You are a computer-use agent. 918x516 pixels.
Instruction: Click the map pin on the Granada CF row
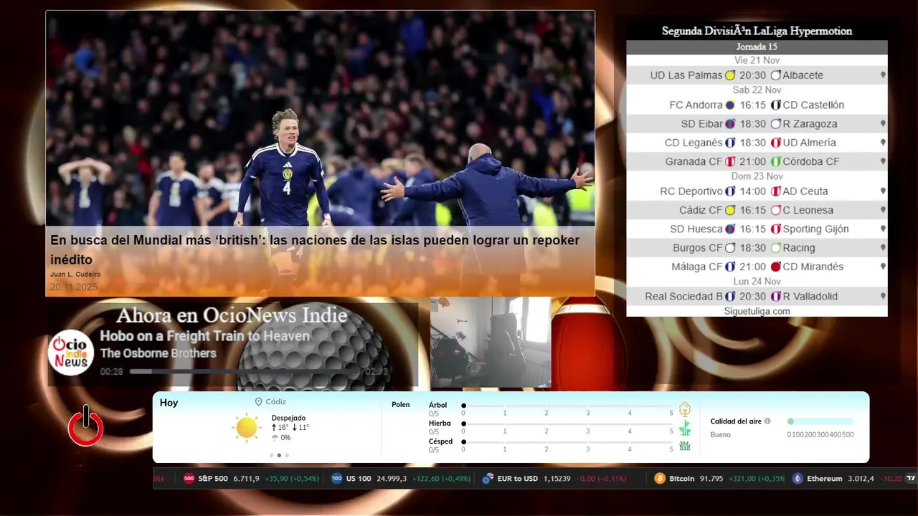coord(883,161)
